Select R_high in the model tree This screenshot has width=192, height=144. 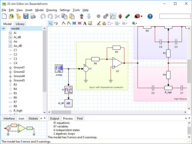(x=18, y=111)
